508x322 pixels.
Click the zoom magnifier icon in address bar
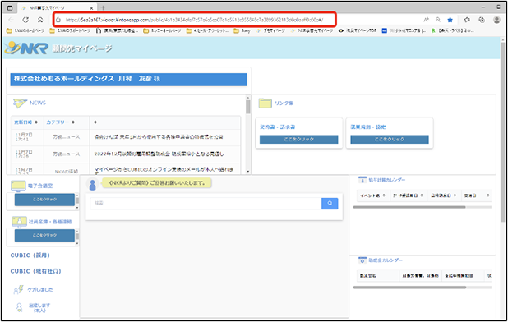point(438,20)
